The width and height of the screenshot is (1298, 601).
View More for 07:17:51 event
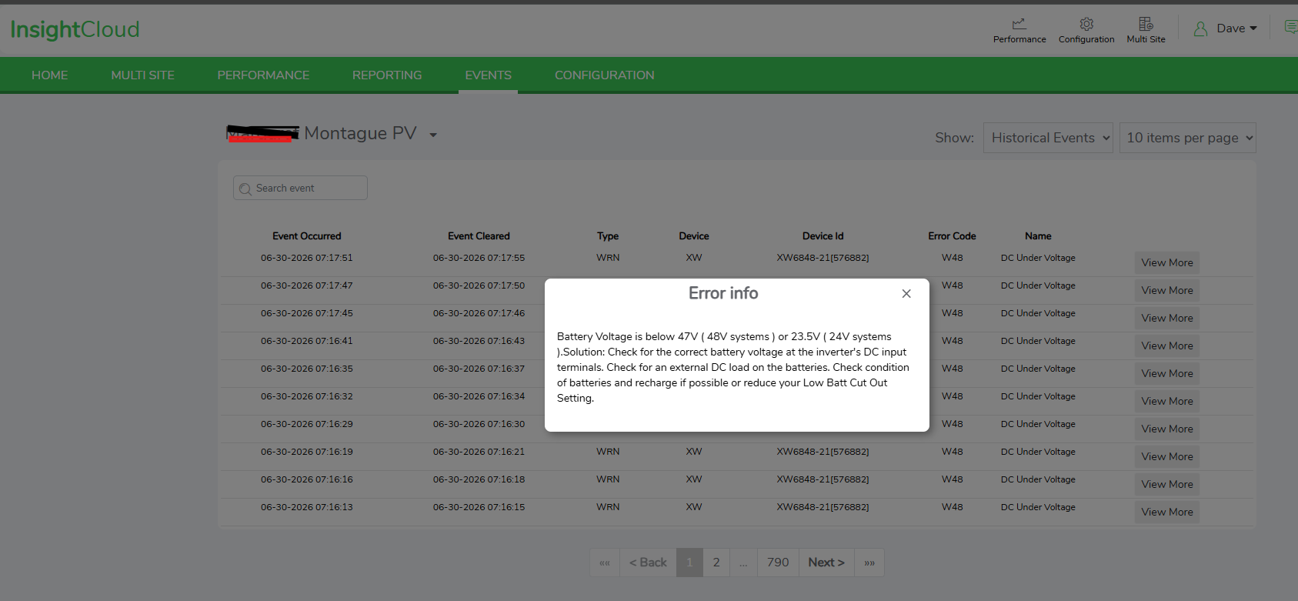tap(1167, 262)
